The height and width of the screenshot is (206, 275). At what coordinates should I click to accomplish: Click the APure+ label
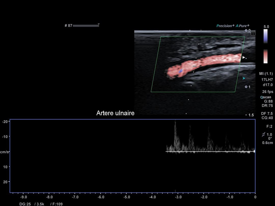pyautogui.click(x=242, y=26)
